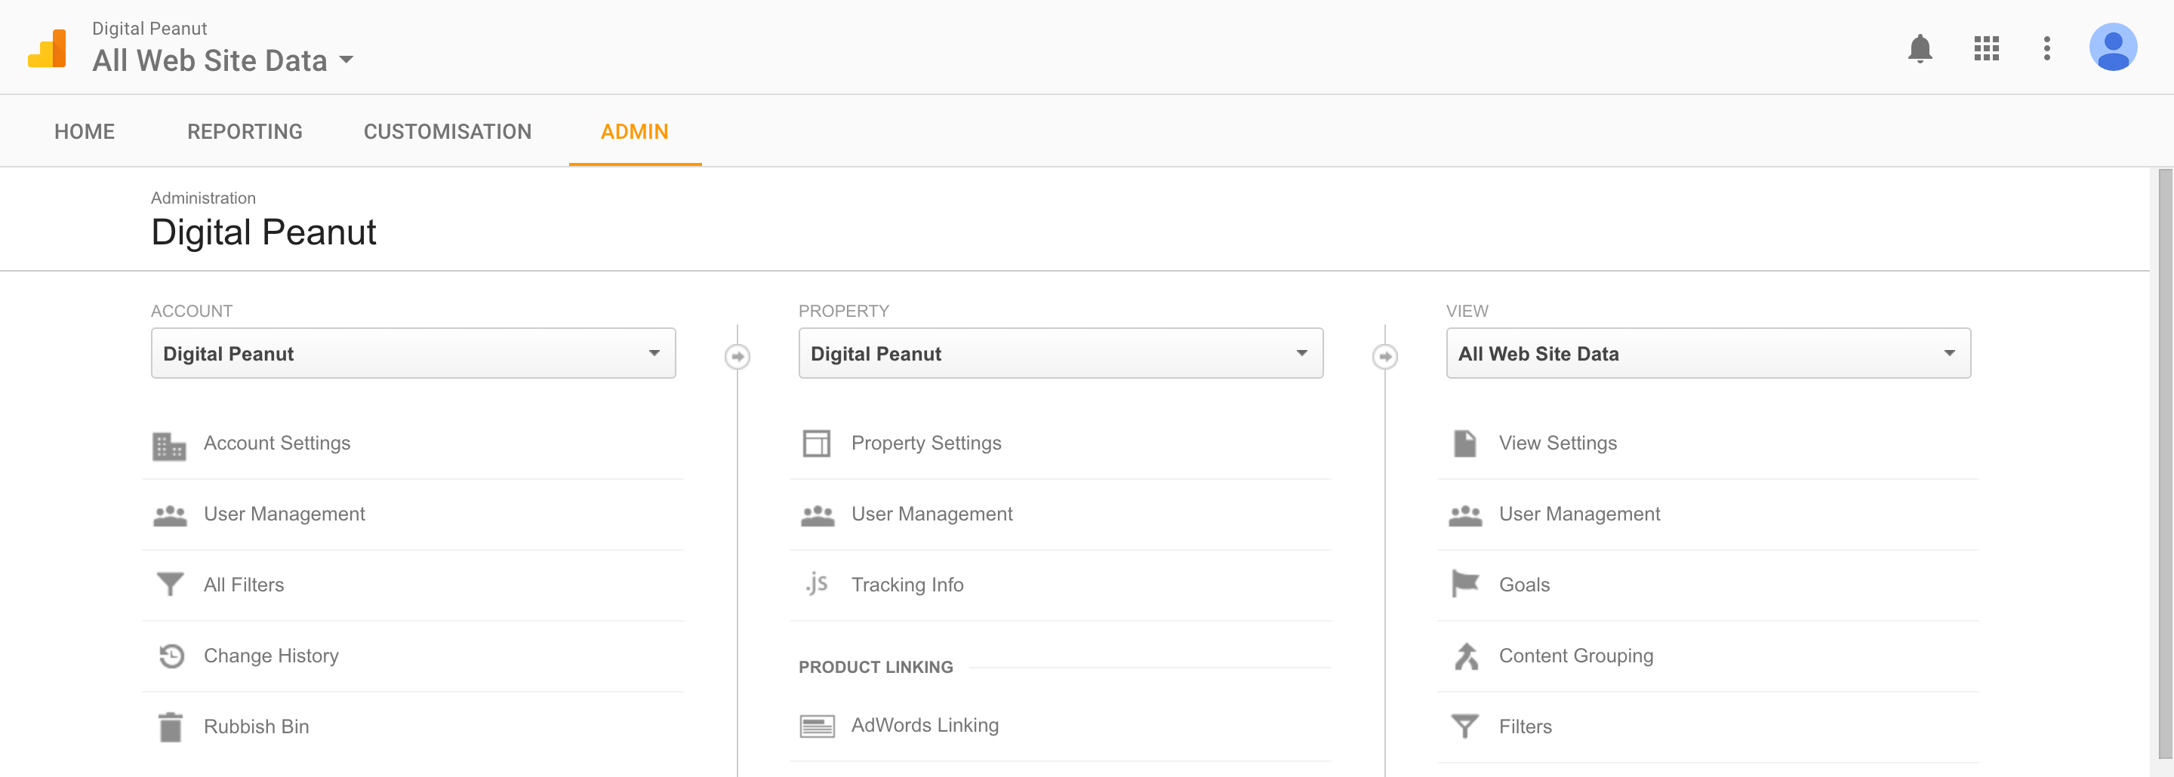Switch to the Reporting tab

[245, 131]
